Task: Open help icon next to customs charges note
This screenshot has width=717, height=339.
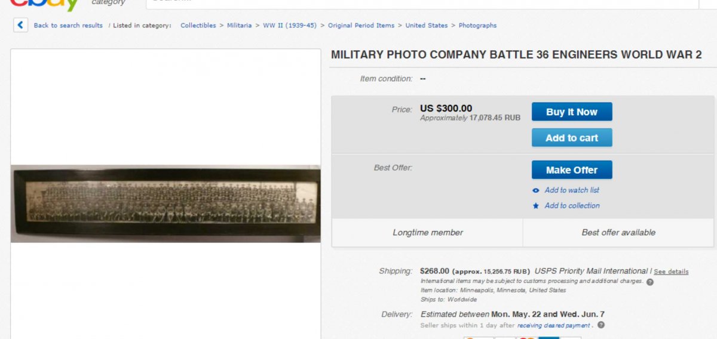Action: click(x=650, y=282)
